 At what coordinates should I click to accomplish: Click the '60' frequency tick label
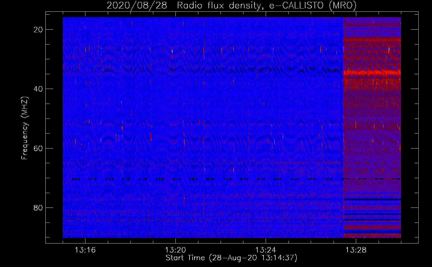(38, 148)
